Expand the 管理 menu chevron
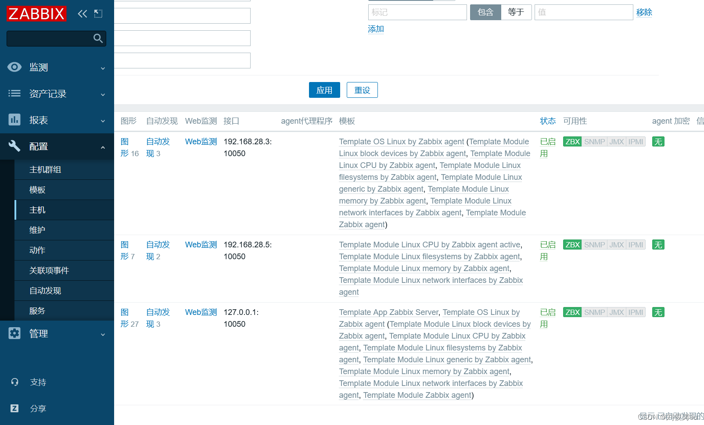Viewport: 704px width, 425px height. click(103, 334)
